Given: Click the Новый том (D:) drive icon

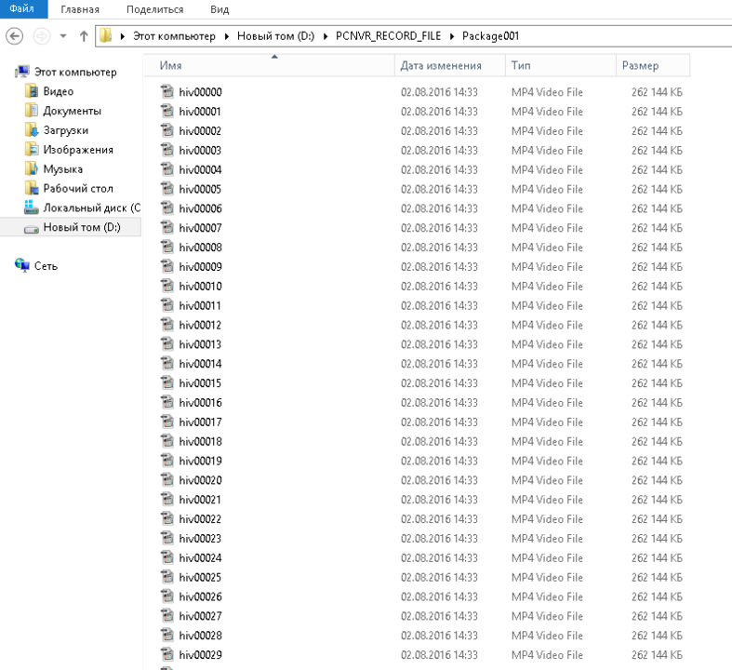Looking at the screenshot, I should (x=32, y=229).
